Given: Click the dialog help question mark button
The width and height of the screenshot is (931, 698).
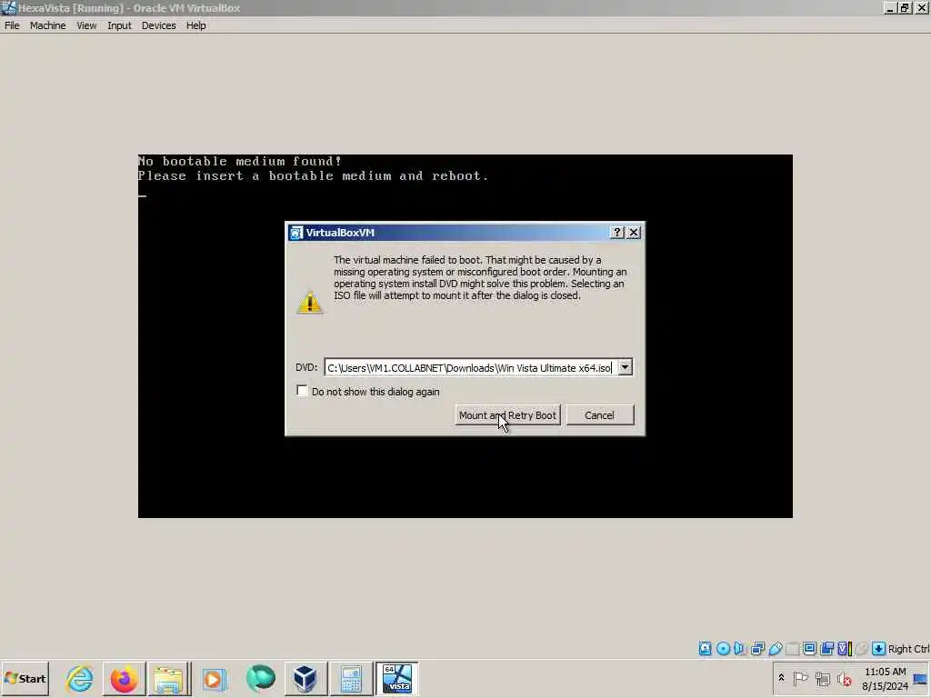Looking at the screenshot, I should (x=617, y=232).
